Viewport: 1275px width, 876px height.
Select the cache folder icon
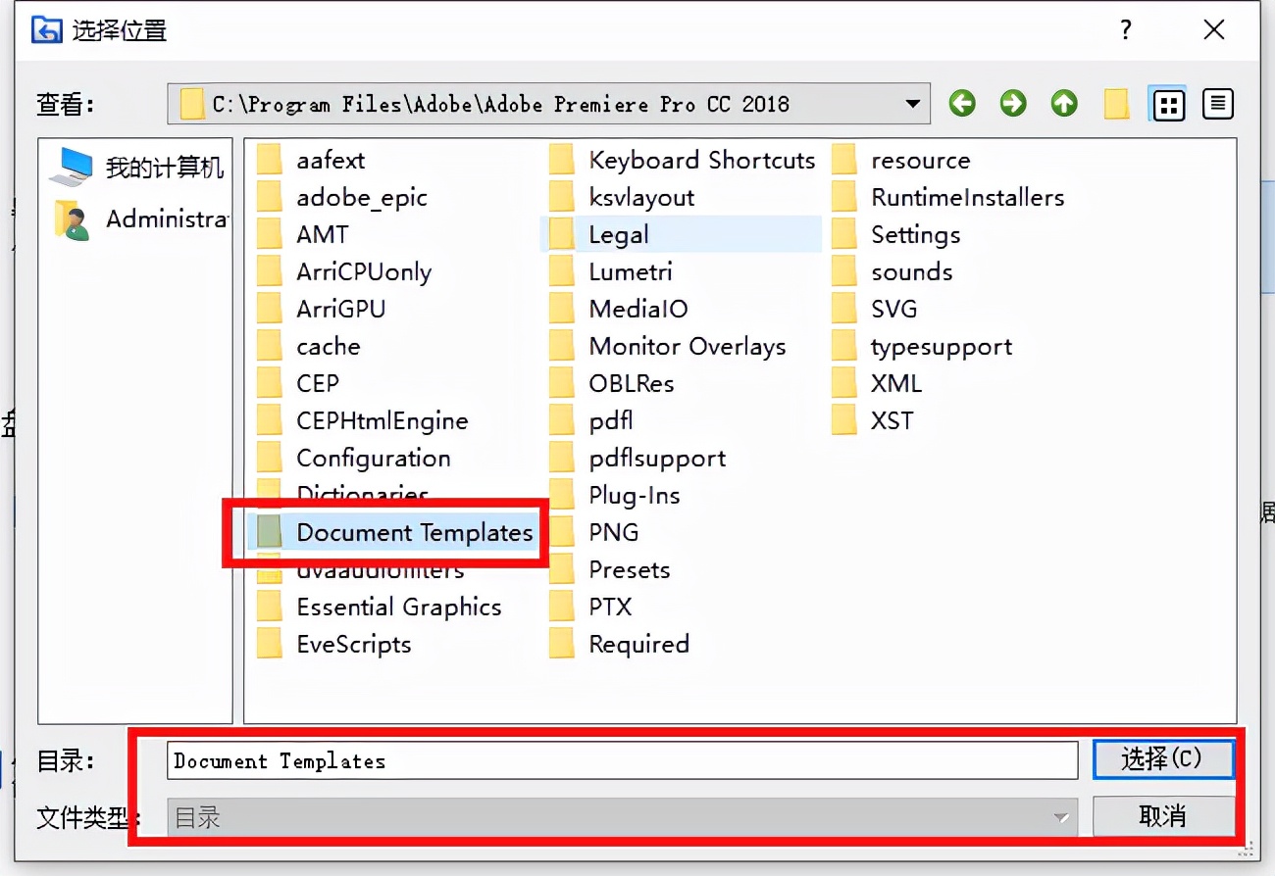(x=270, y=346)
